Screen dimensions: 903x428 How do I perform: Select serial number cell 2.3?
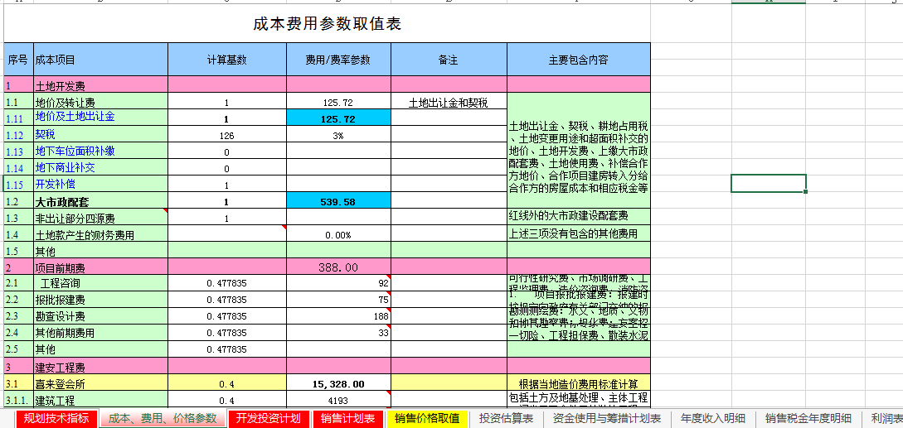click(18, 316)
